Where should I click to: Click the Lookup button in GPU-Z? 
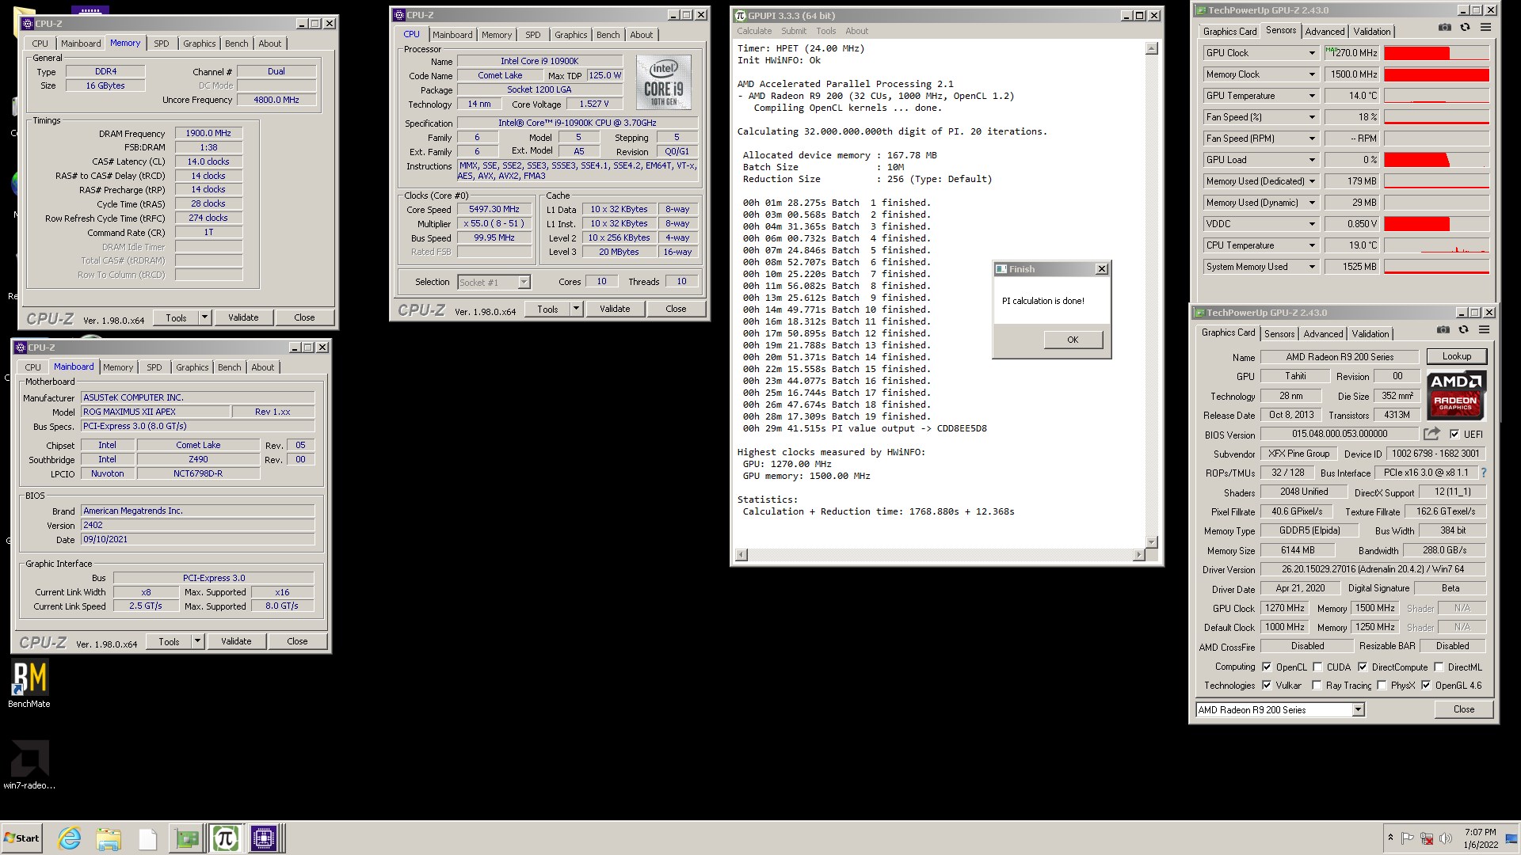point(1456,356)
